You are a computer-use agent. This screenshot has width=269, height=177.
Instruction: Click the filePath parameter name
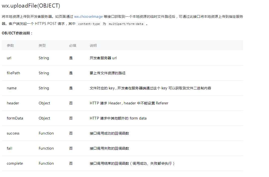point(13,73)
